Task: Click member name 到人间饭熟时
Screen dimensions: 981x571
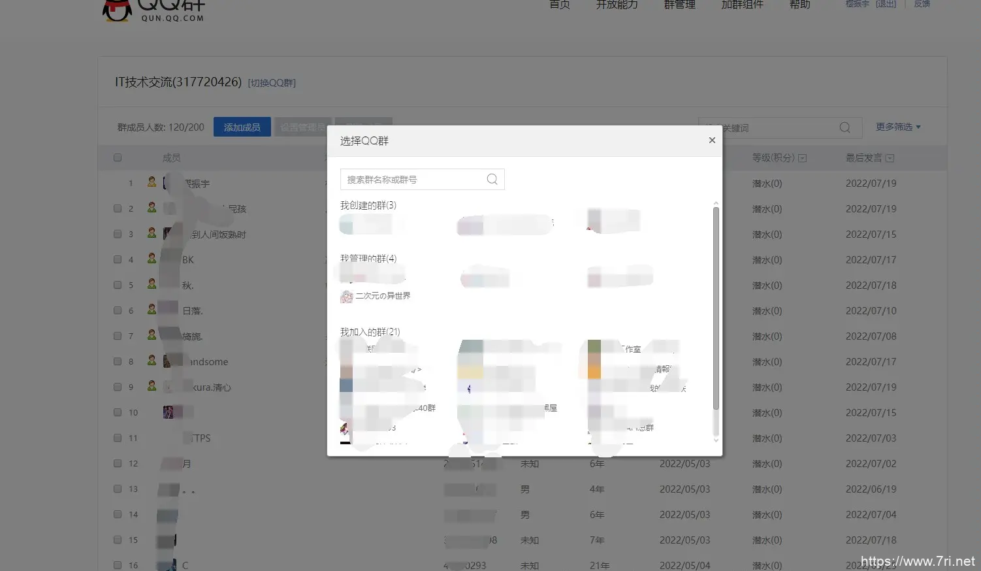Action: (x=219, y=235)
